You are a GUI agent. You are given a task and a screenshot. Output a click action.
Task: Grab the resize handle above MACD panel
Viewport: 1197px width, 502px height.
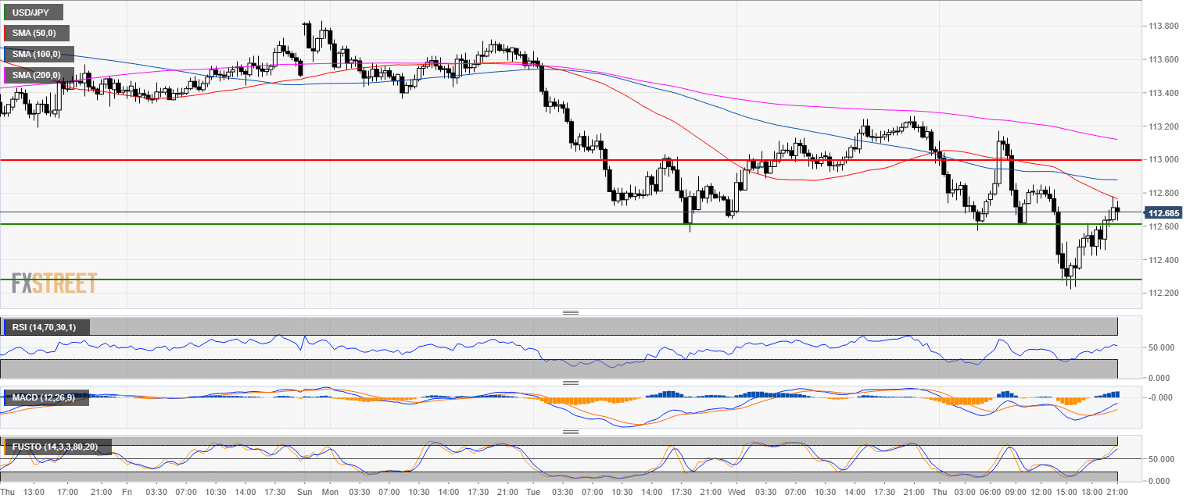coord(571,383)
